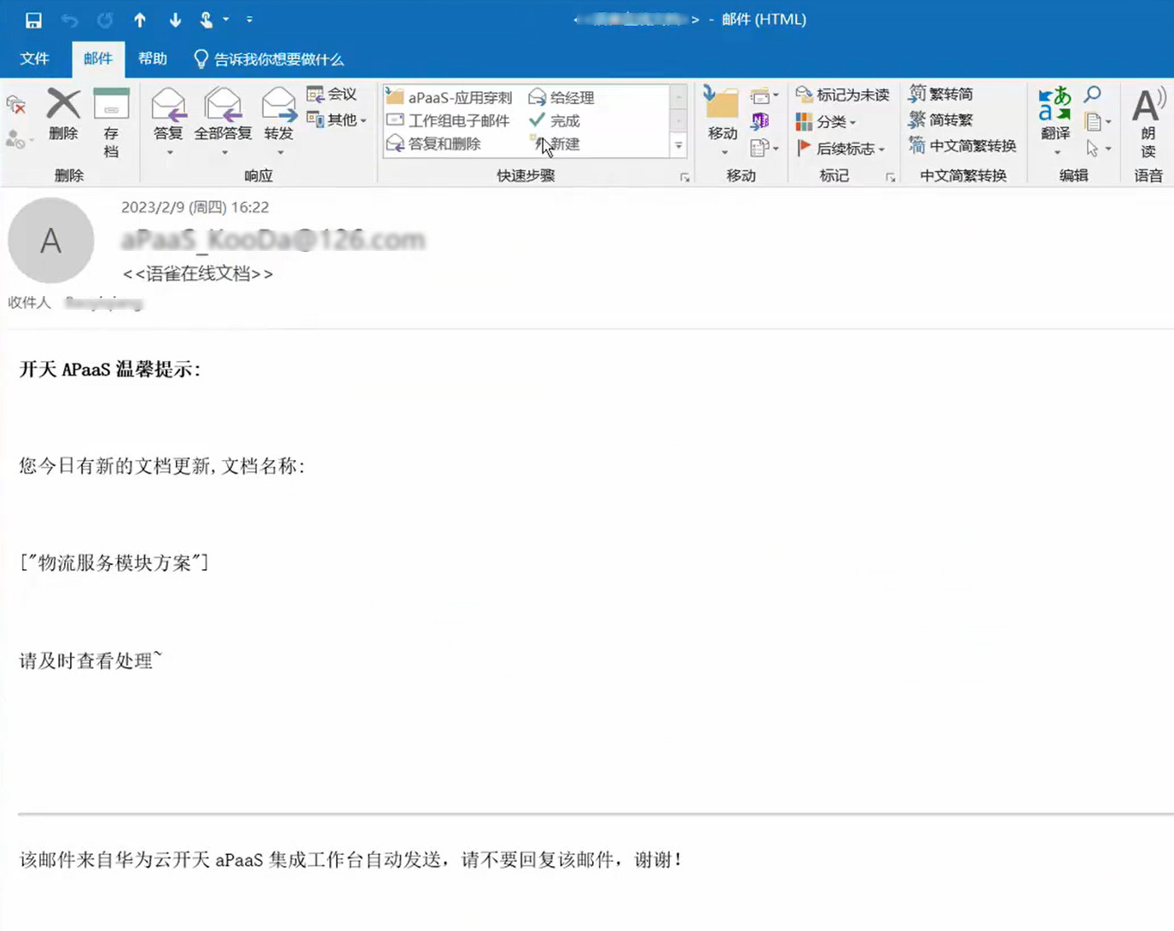Open the Related items dropdown icon

pos(1097,121)
